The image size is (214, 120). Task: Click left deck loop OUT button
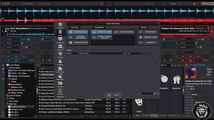pos(50,60)
